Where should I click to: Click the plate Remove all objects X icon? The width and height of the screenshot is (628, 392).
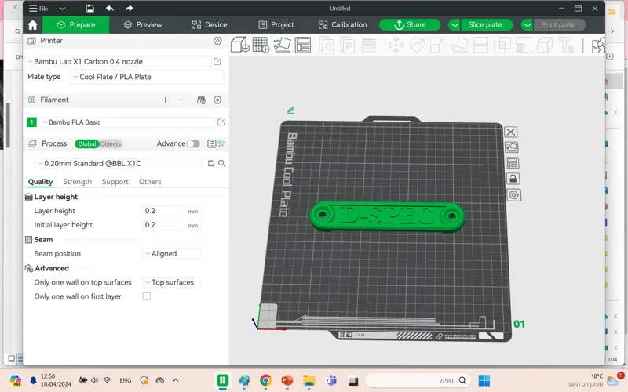[511, 132]
